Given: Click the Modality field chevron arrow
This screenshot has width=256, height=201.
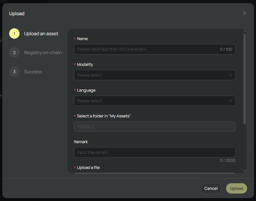Looking at the screenshot, I should tap(230, 75).
